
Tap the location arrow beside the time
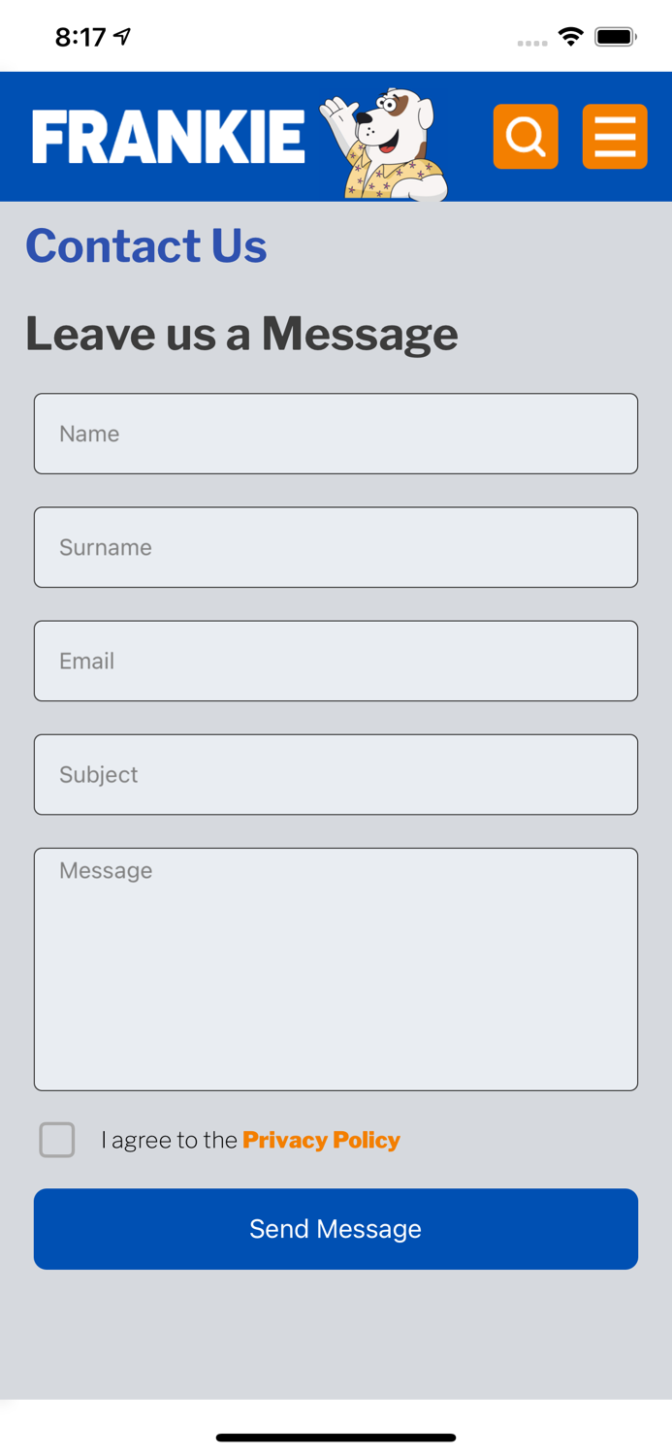[122, 37]
